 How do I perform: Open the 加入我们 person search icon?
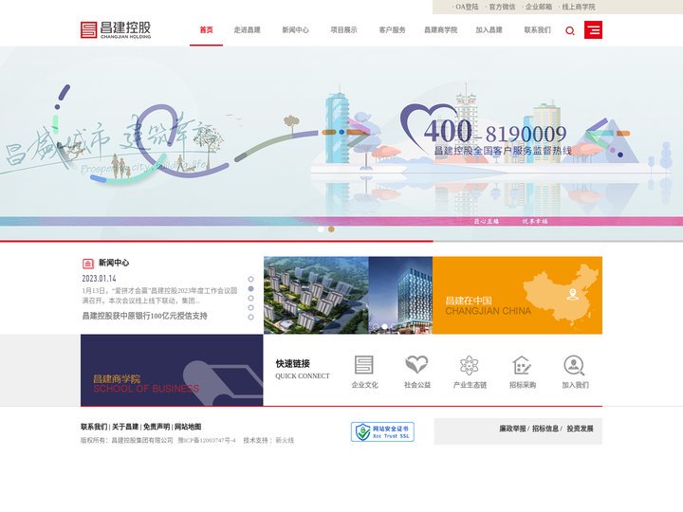tap(574, 365)
